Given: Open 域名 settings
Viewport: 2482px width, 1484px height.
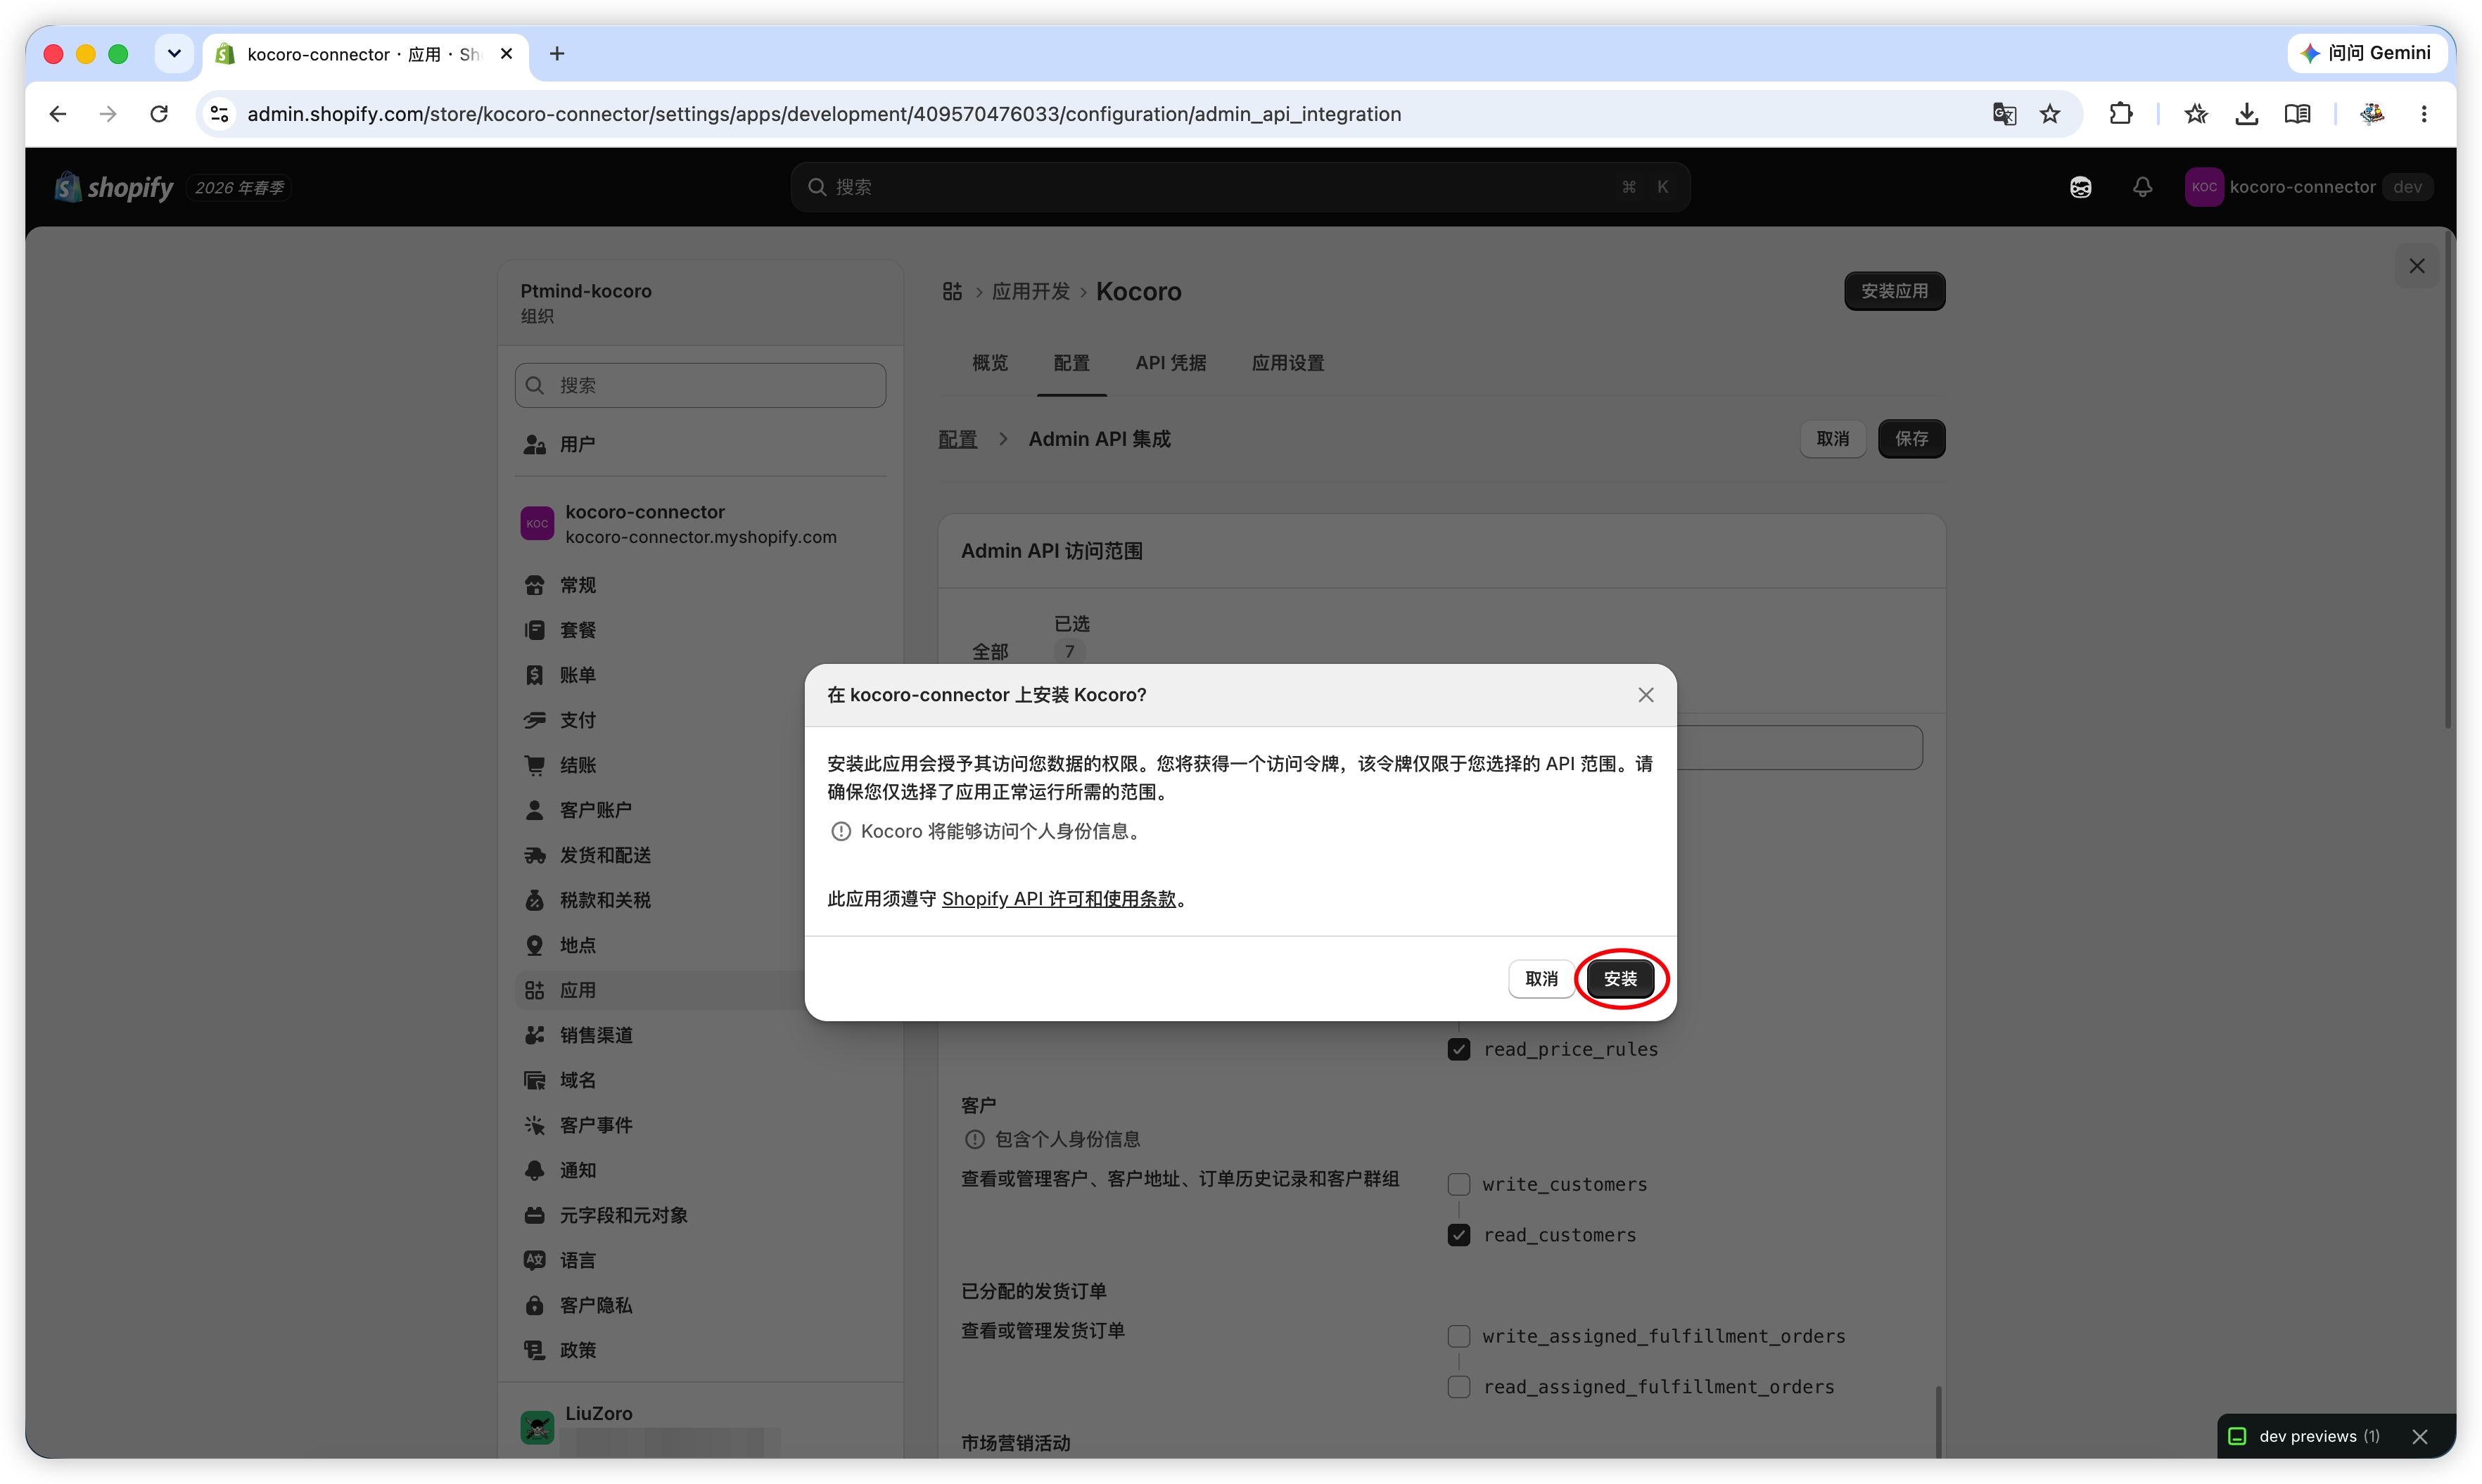Looking at the screenshot, I should coord(700,1080).
